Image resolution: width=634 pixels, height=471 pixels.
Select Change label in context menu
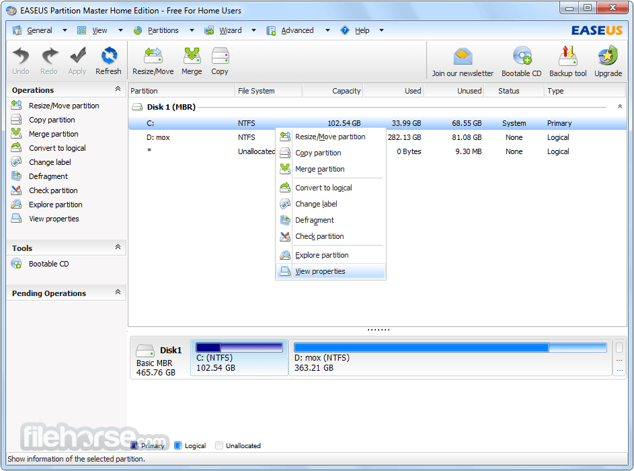(x=331, y=204)
